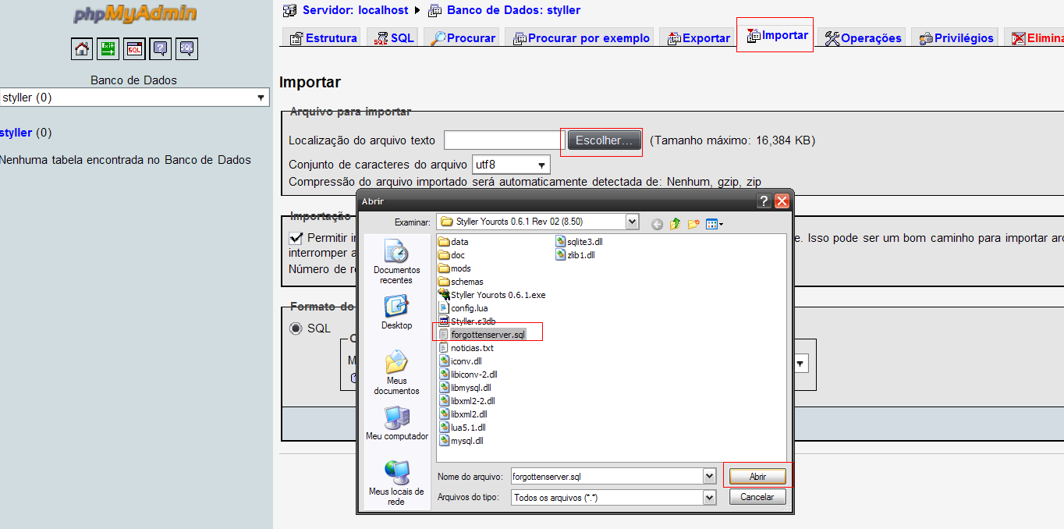Select Desktop in the places bar
Viewport: 1064px width, 529px height.
coord(396,313)
